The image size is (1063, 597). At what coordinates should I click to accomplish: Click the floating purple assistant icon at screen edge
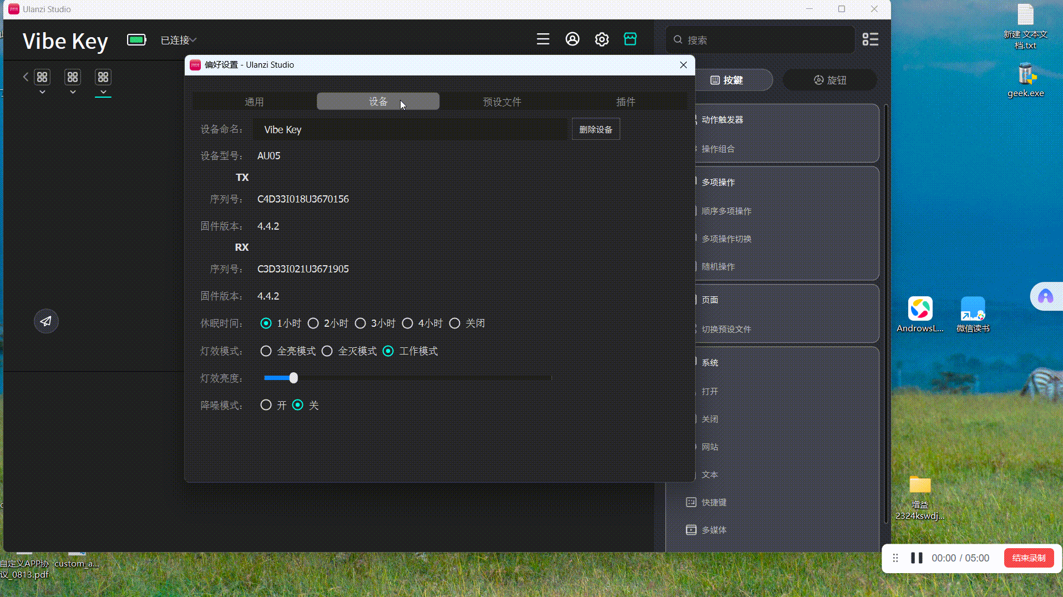pyautogui.click(x=1046, y=296)
